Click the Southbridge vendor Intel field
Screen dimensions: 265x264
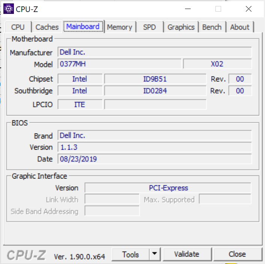[x=80, y=91]
